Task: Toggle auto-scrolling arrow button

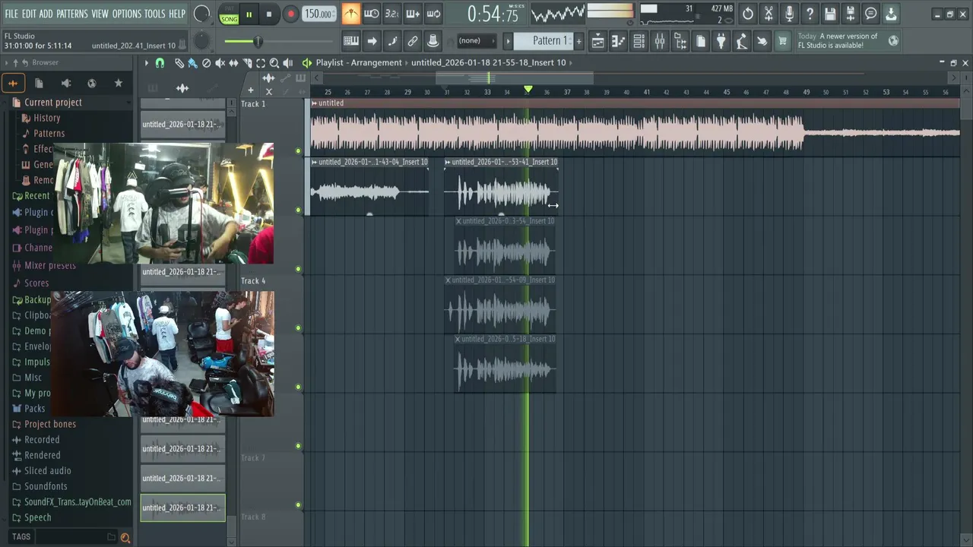Action: click(372, 41)
